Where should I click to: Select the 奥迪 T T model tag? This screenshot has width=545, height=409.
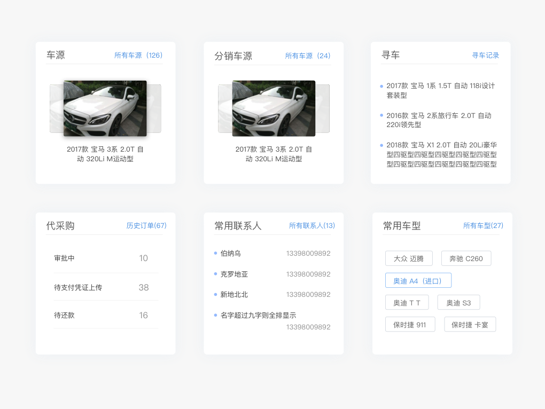click(x=407, y=302)
